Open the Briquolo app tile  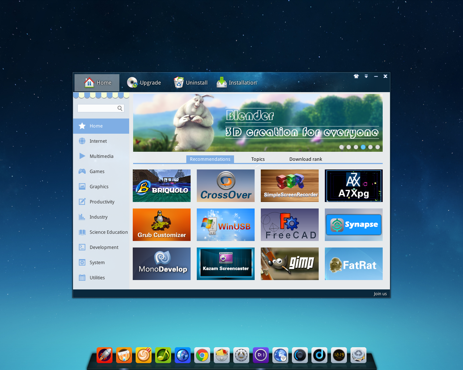(162, 186)
